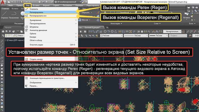
Task: Click the New drawing icon in quick access toolbar
Action: point(9,2)
